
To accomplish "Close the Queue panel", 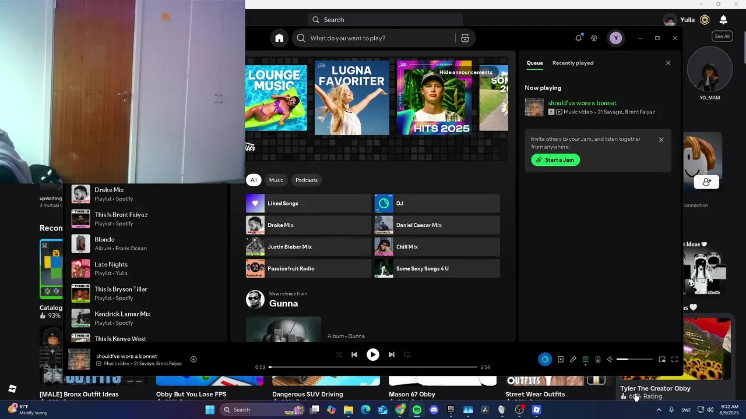I will coord(668,63).
